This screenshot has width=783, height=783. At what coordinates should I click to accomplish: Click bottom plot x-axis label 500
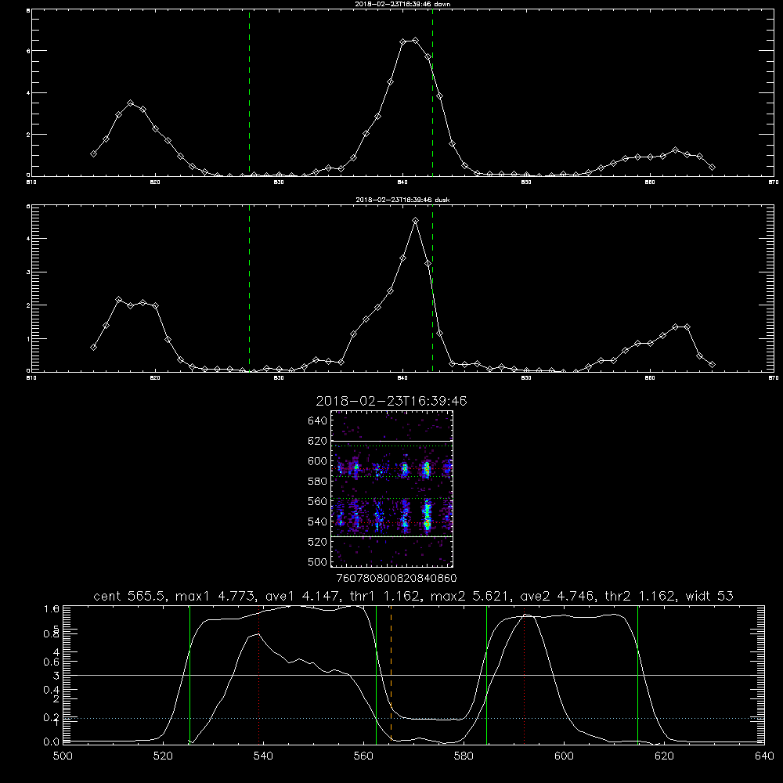click(63, 756)
